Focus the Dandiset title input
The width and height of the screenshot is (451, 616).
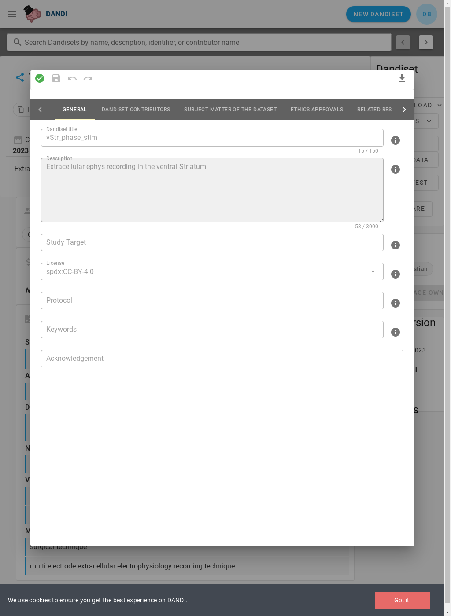pyautogui.click(x=212, y=138)
